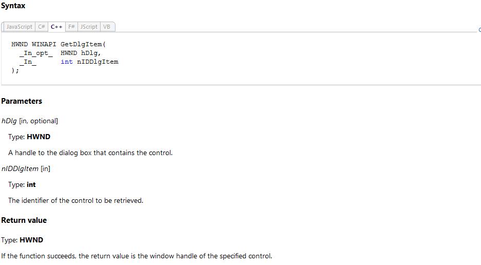481x265 pixels.
Task: Show the F# code tab
Action: [71, 27]
